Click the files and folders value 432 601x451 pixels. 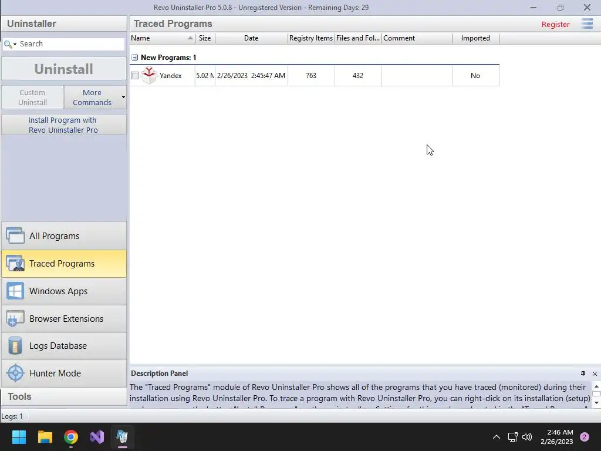tap(357, 76)
